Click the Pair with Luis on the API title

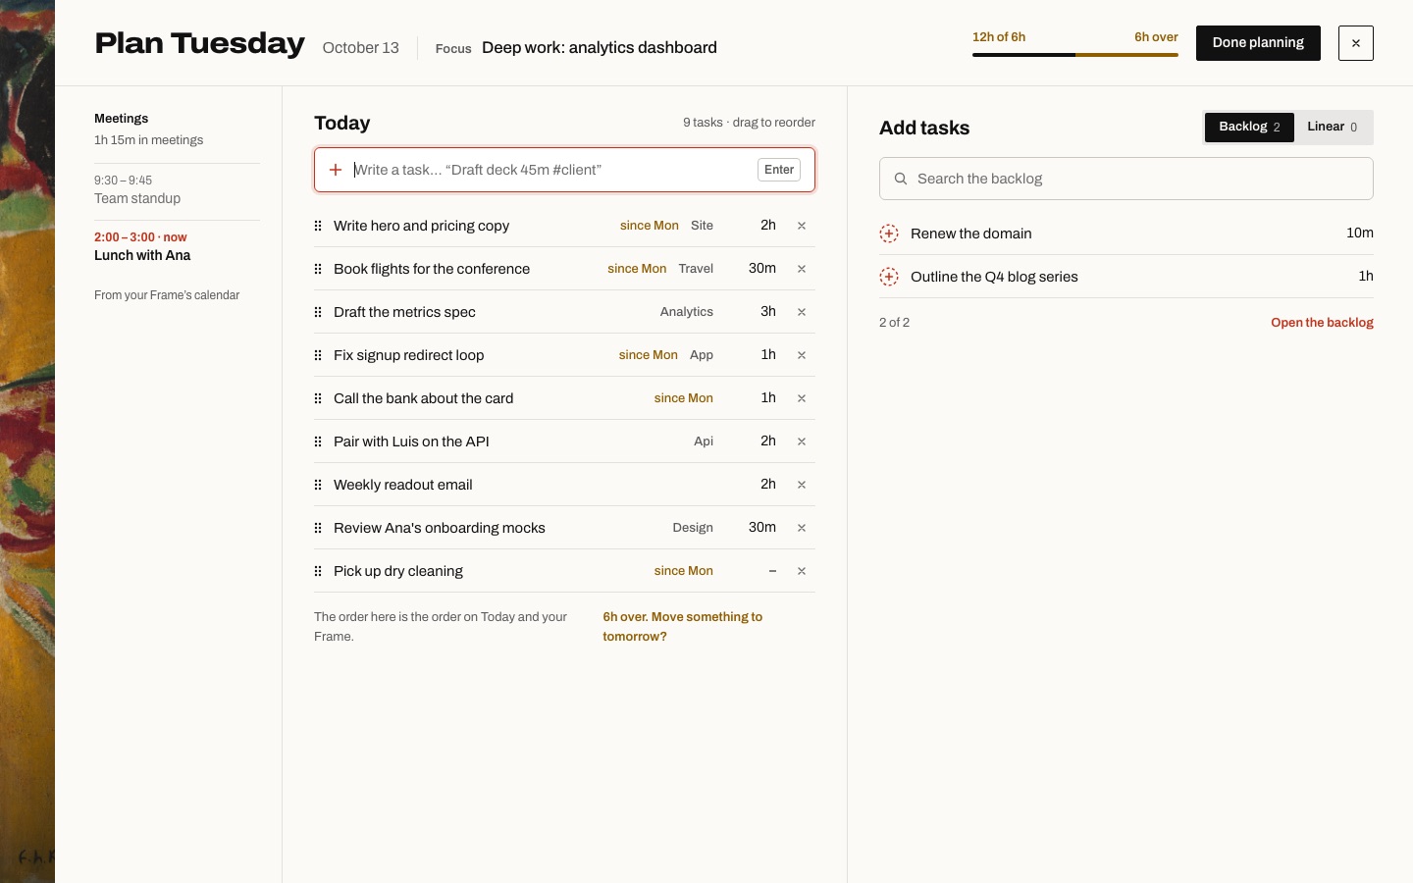[411, 441]
